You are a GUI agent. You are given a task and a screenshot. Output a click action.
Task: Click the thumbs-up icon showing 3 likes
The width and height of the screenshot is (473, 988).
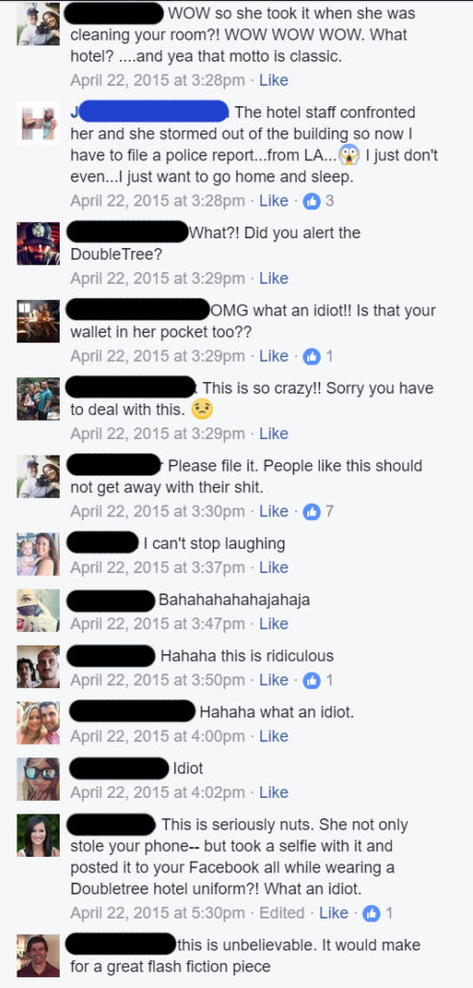(x=312, y=201)
